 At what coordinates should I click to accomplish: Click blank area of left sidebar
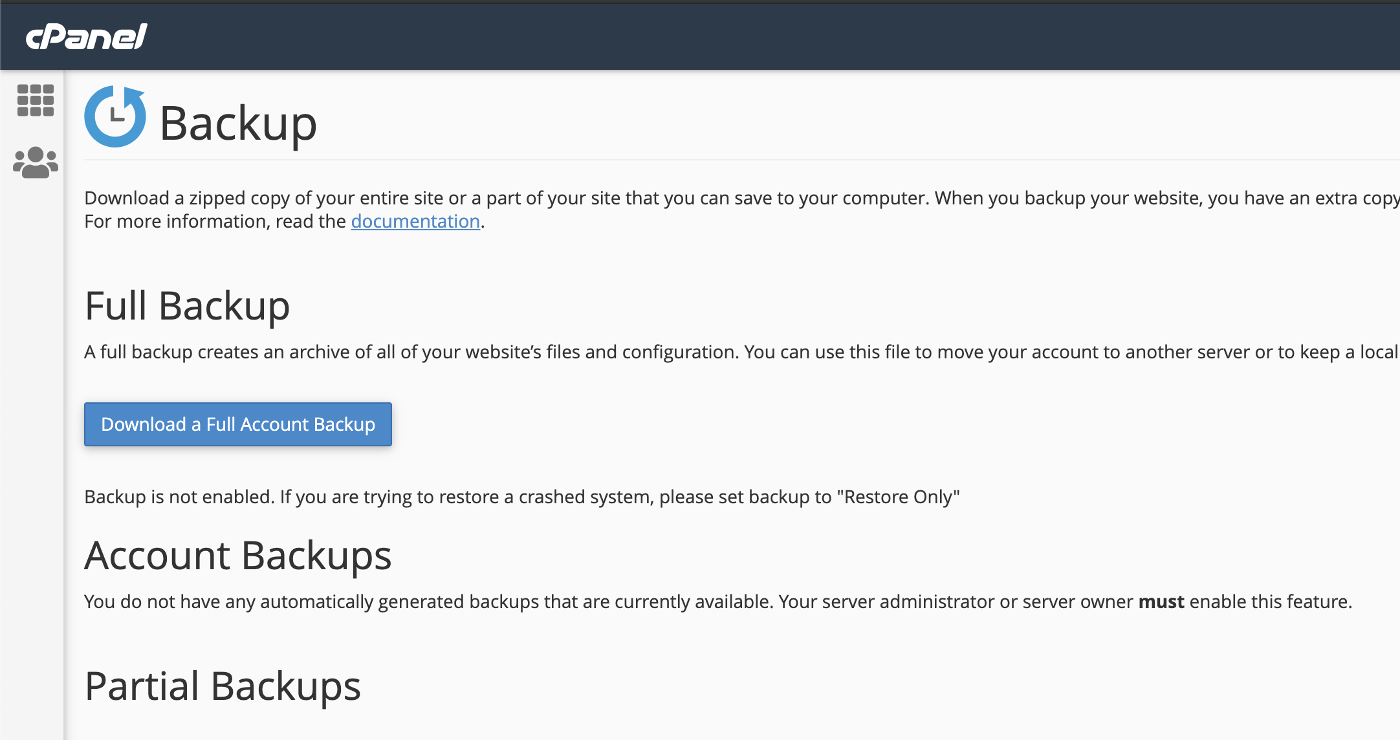pyautogui.click(x=32, y=453)
